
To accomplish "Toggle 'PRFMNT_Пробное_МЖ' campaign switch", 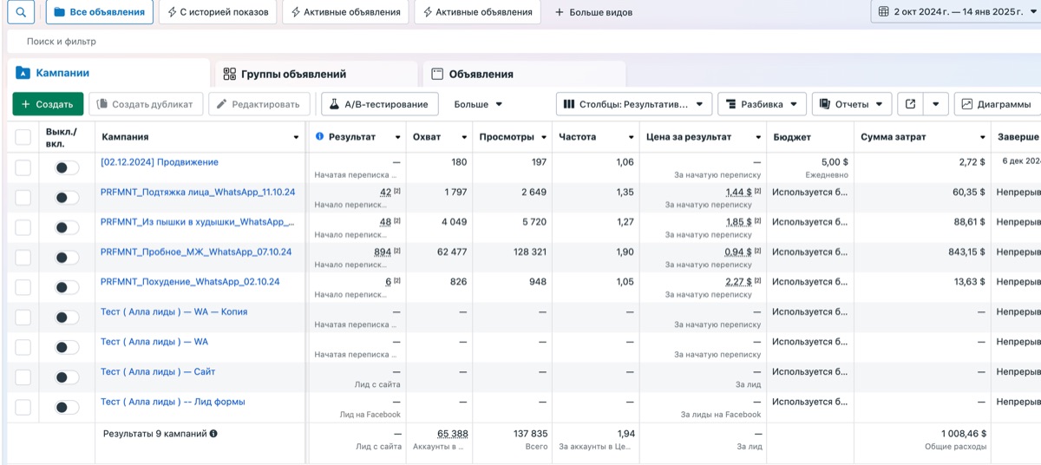I will 67,258.
